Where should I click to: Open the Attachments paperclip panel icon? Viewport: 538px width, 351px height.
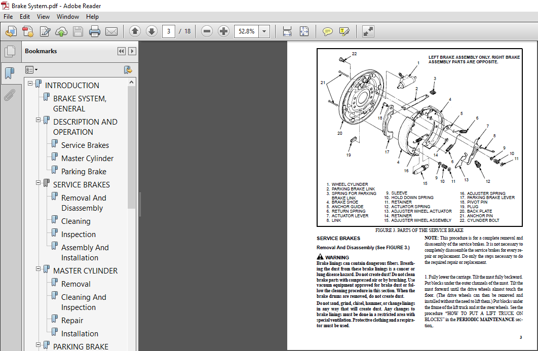pyautogui.click(x=10, y=95)
